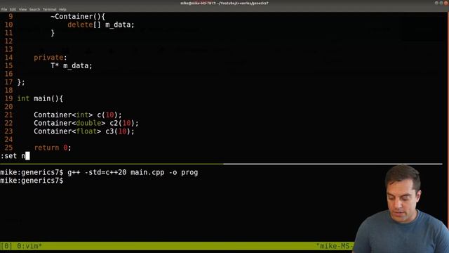Click the 'Container<double> c2(10);' line
Screen dimensions: 449x253
[x=86, y=123]
